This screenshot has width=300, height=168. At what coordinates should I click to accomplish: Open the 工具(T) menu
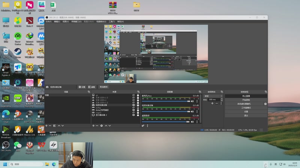pyautogui.click(x=112, y=22)
